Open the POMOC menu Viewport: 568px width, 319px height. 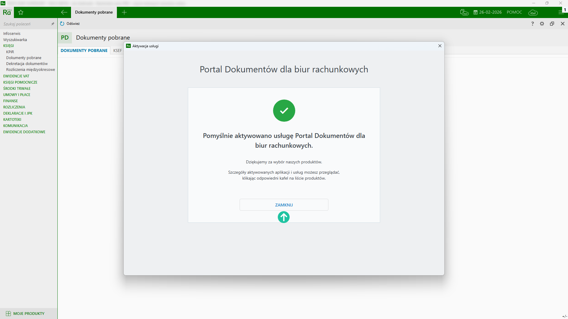[514, 12]
